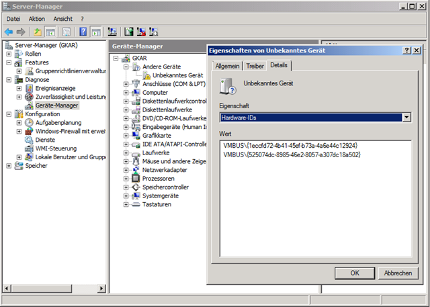Viewport: 430px width, 307px height.
Task: Click the blue Back arrow in toolbar
Action: [9, 32]
